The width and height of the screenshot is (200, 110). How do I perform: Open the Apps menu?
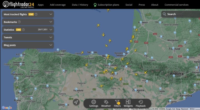[x=41, y=5]
